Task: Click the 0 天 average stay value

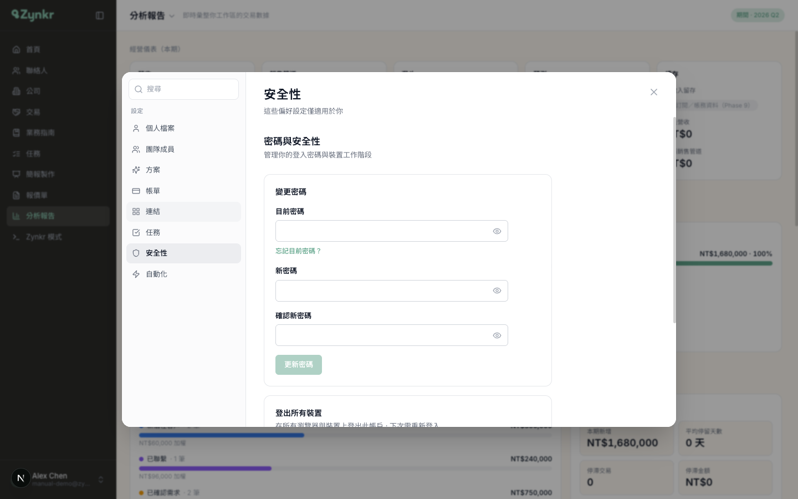Action: [695, 443]
